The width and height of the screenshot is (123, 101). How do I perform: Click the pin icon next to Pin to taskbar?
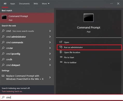coord(61,62)
